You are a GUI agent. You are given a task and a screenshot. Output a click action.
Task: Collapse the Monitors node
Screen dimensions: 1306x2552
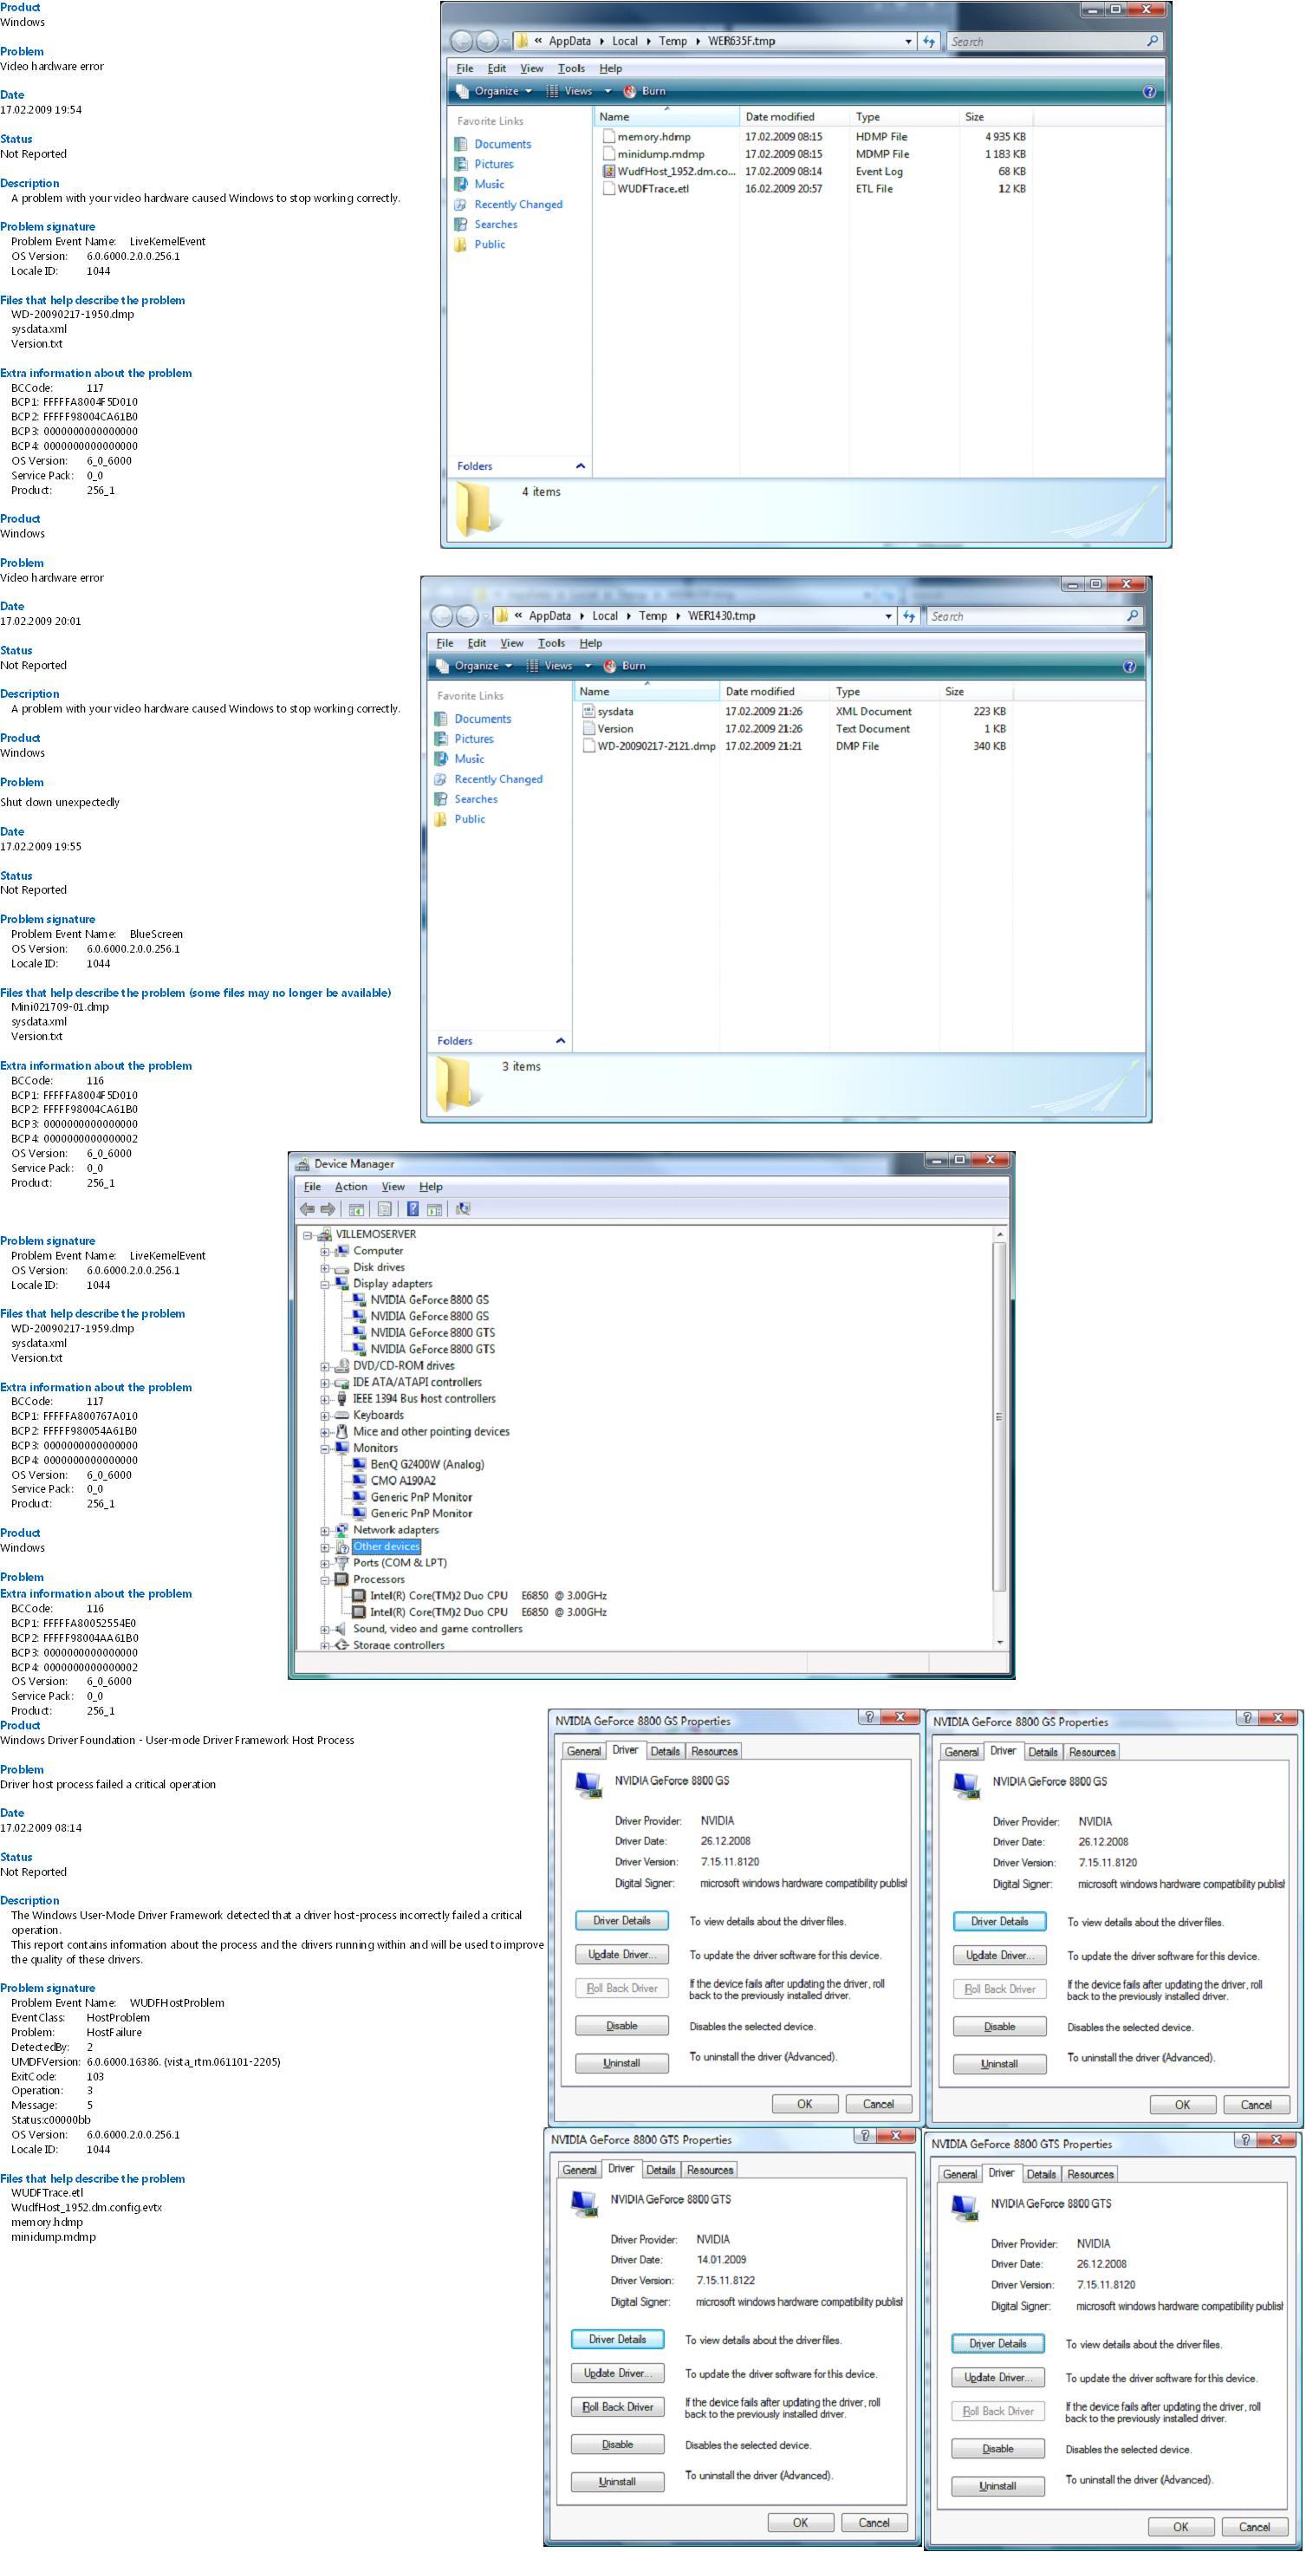coord(325,1449)
